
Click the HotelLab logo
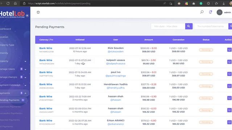pyautogui.click(x=12, y=14)
